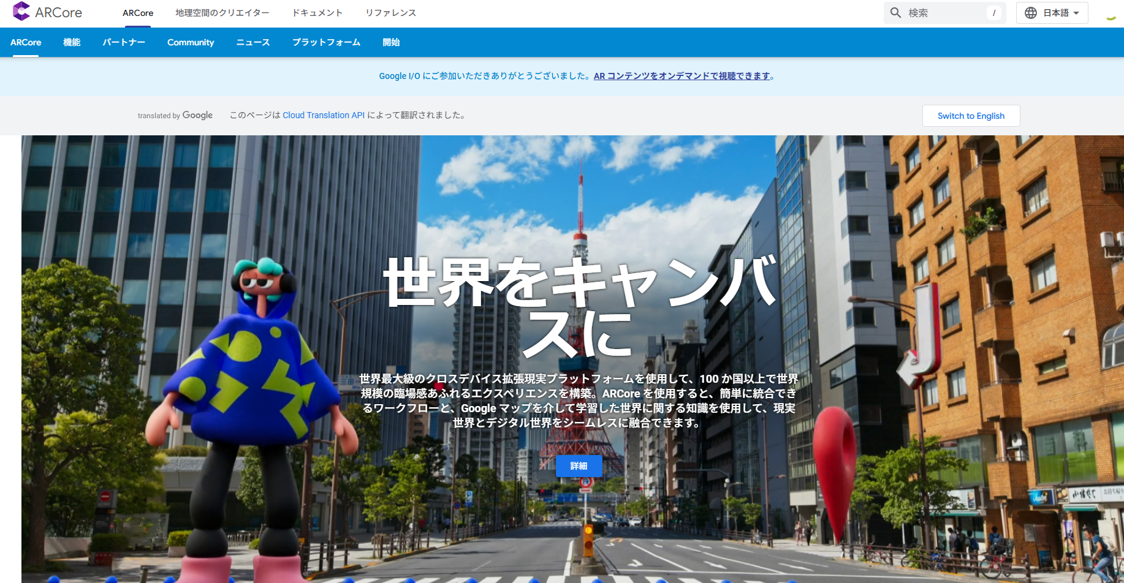Click the ARCore logo icon
The image size is (1124, 583).
(21, 12)
